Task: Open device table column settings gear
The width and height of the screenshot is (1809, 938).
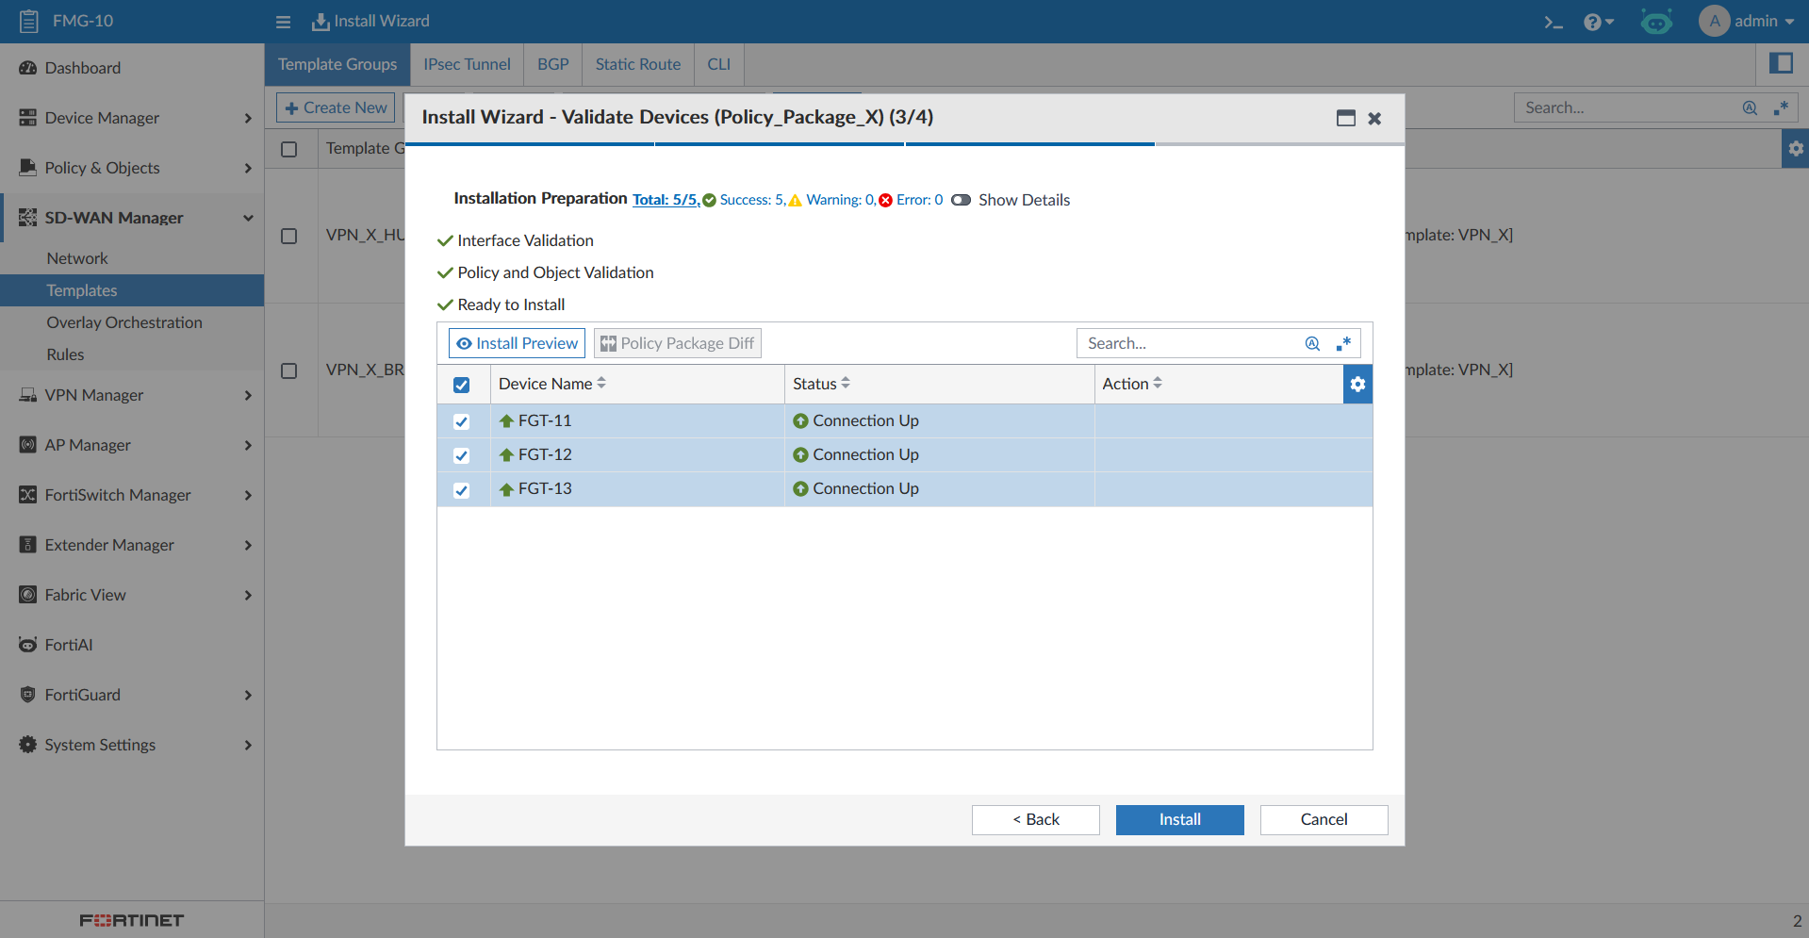Action: coord(1357,384)
